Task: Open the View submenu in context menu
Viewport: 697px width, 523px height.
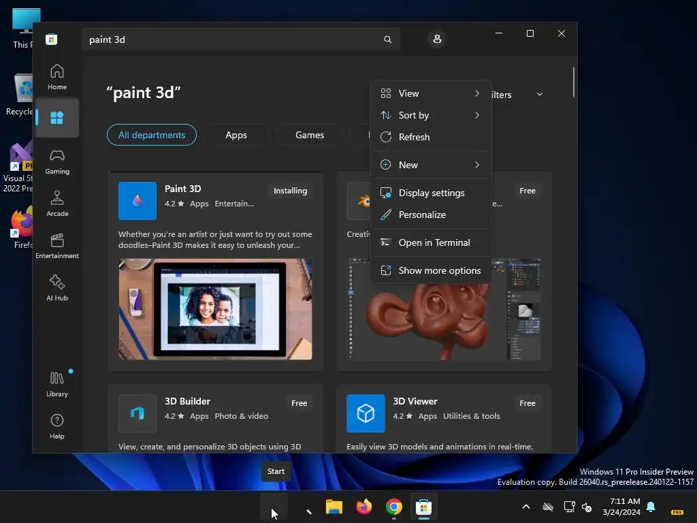Action: coord(431,93)
